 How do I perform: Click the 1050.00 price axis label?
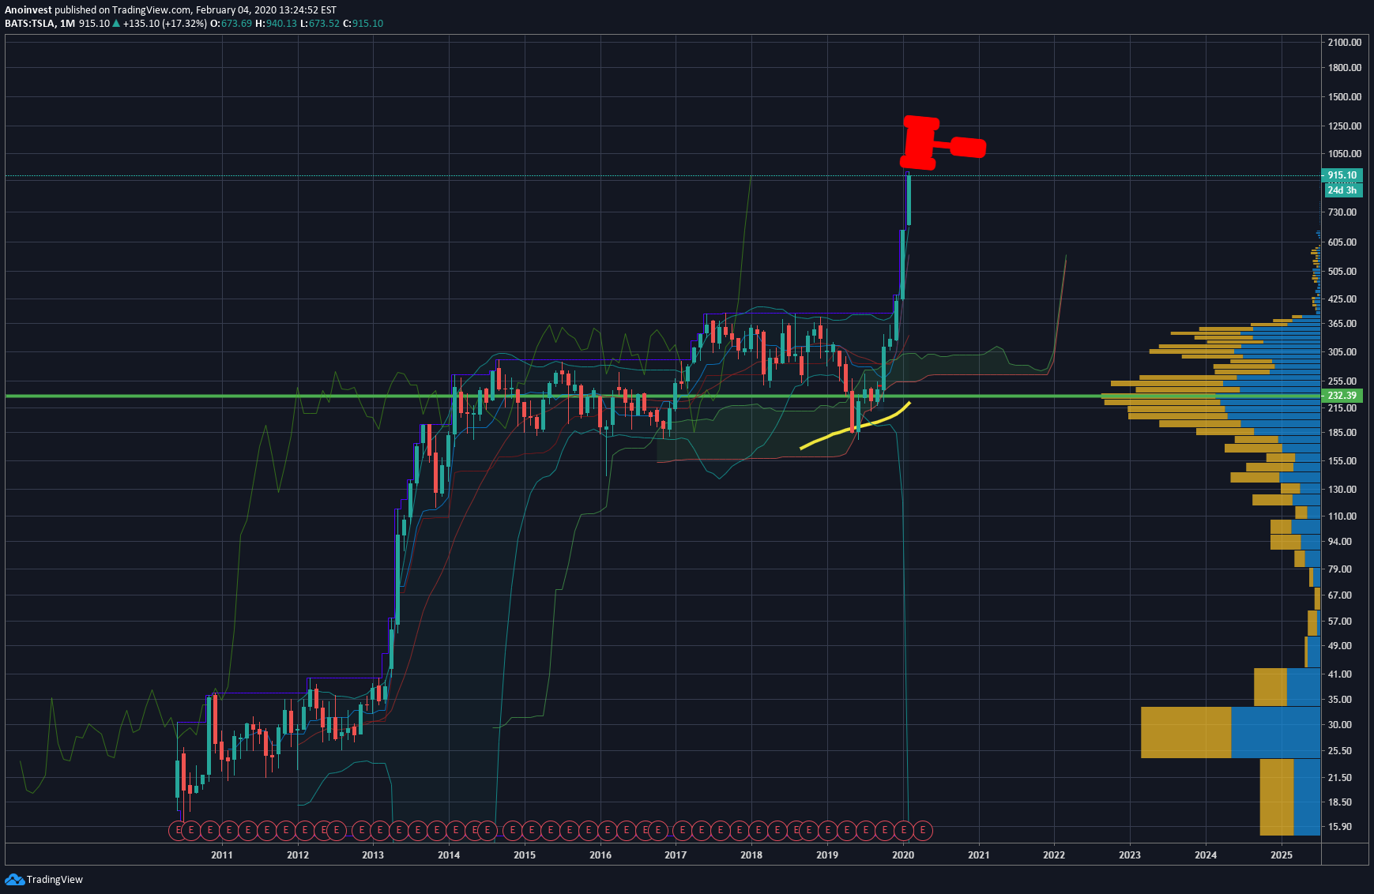(1344, 154)
